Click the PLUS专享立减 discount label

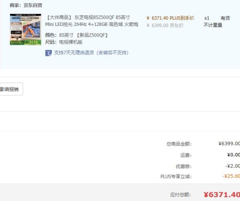click(x=176, y=177)
